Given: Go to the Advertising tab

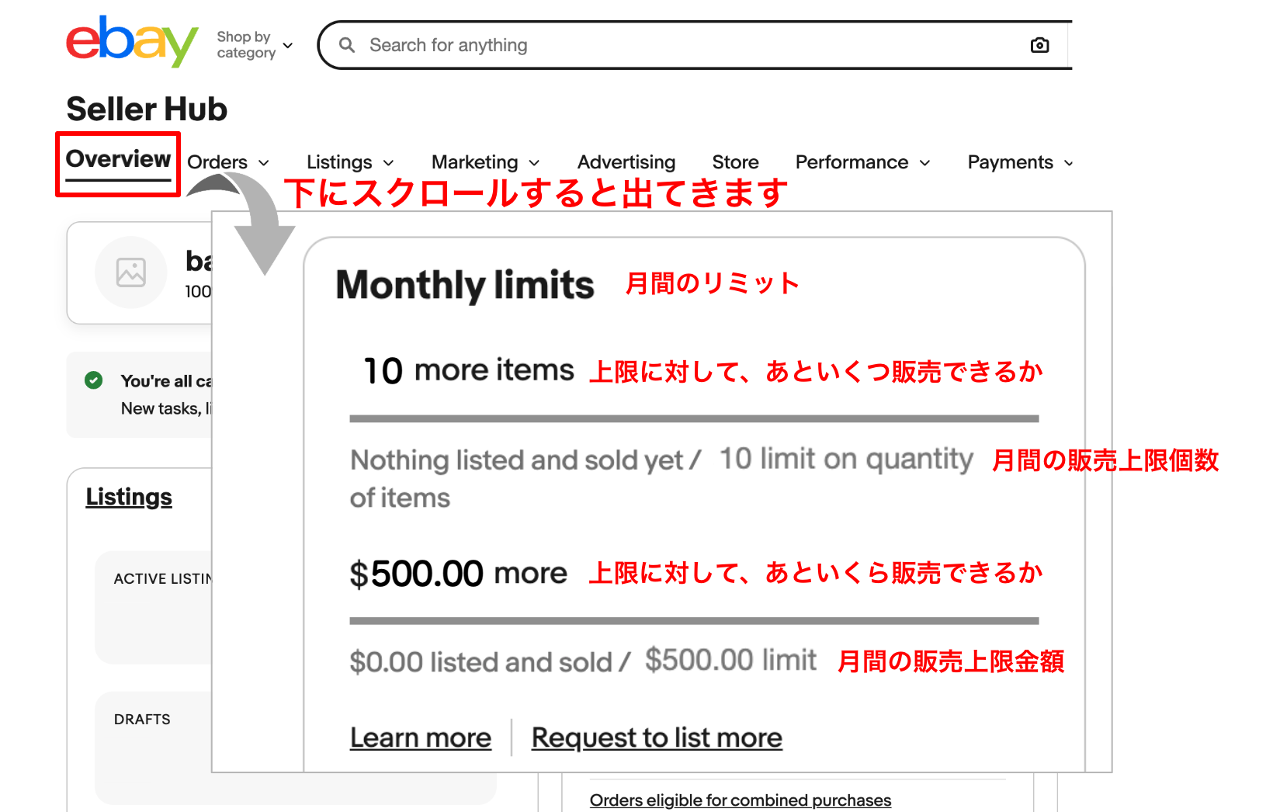Looking at the screenshot, I should [626, 162].
